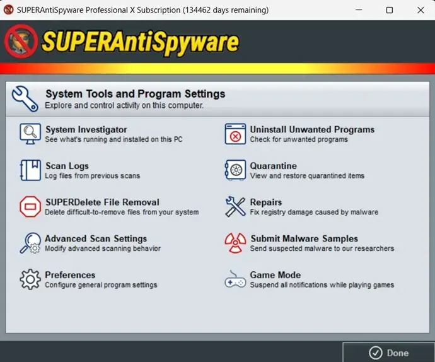
Task: Launch SUPERDelete File Removal
Action: point(102,202)
